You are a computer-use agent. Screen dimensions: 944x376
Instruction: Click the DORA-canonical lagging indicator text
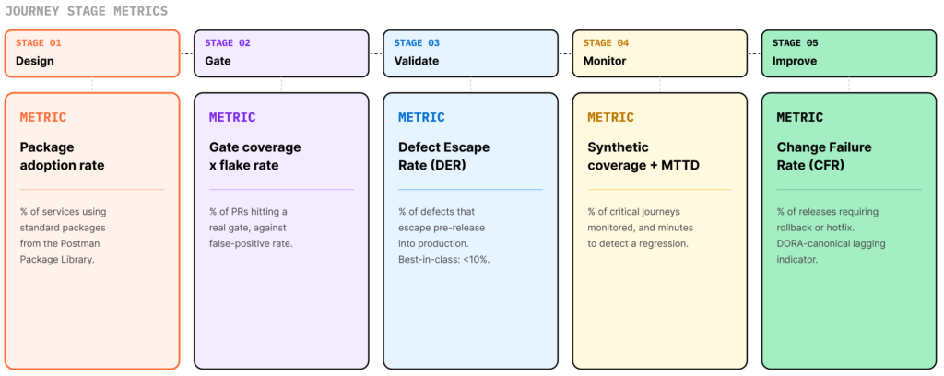(x=831, y=253)
